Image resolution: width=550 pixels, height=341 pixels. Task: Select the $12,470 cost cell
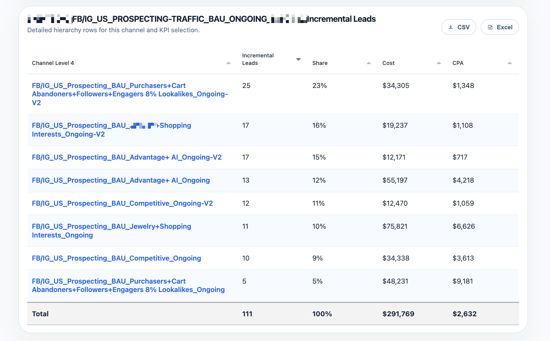tap(395, 204)
